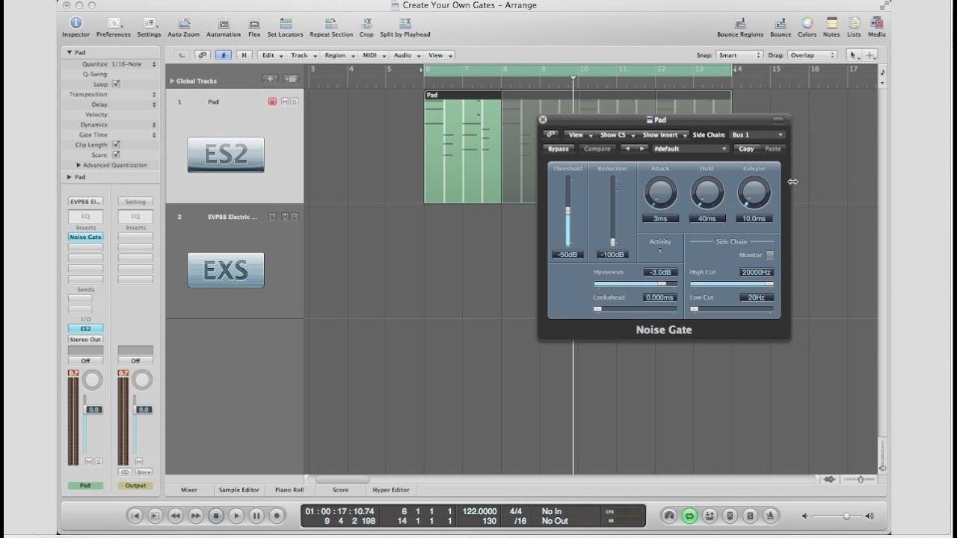Screen dimensions: 957x538
Task: Click the Stop transport button
Action: 216,516
